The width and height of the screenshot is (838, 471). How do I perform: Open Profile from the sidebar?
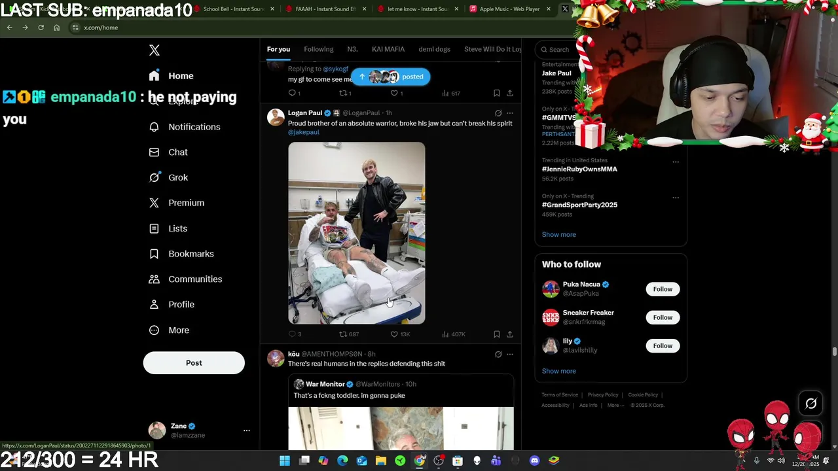coord(172,304)
